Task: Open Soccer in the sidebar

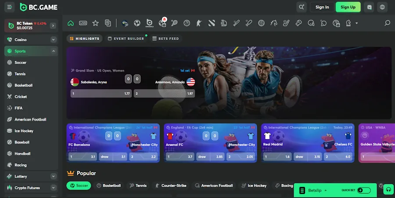Action: click(x=31, y=62)
